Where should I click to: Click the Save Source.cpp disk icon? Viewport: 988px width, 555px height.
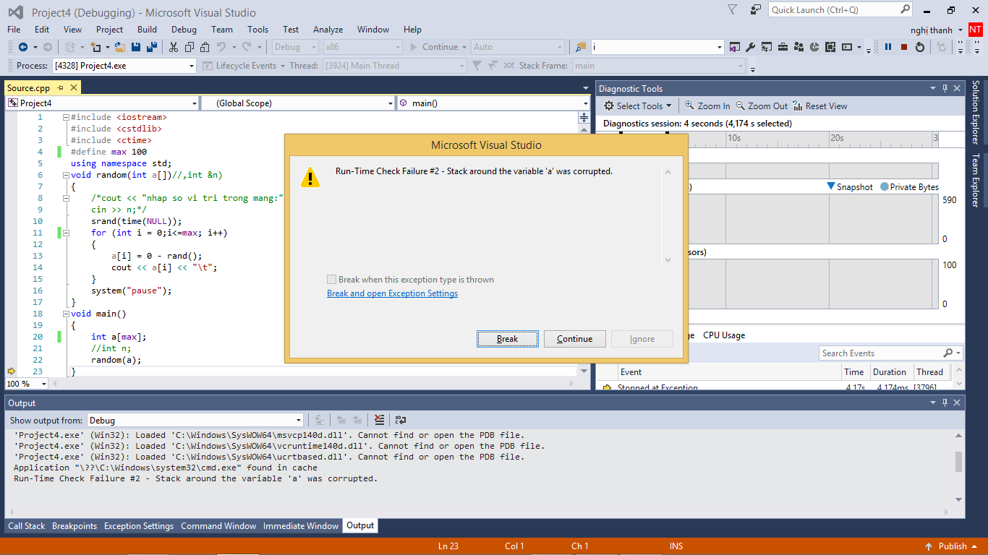[x=136, y=47]
